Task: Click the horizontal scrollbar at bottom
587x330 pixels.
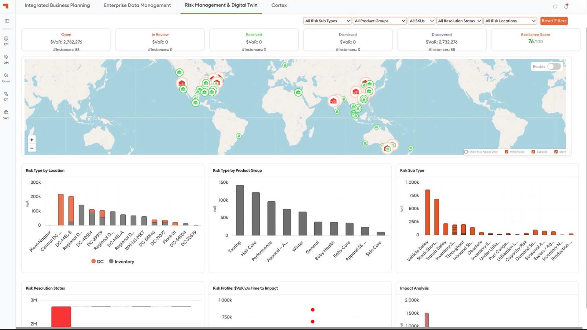Action: click(299, 328)
